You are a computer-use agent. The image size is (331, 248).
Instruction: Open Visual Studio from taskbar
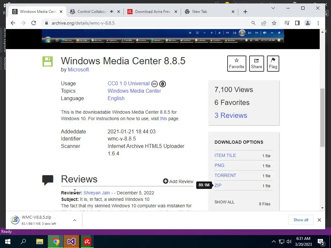click(71, 242)
